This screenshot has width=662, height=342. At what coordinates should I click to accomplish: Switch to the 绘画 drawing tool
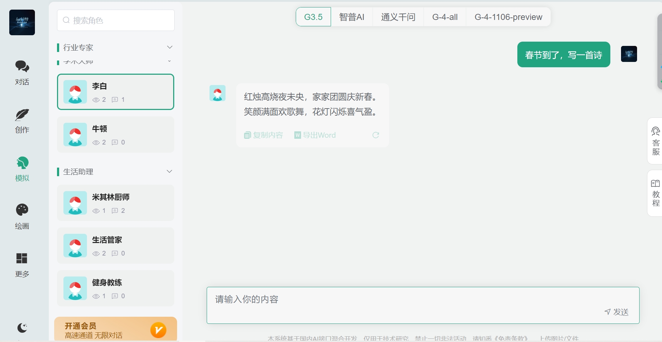(22, 216)
